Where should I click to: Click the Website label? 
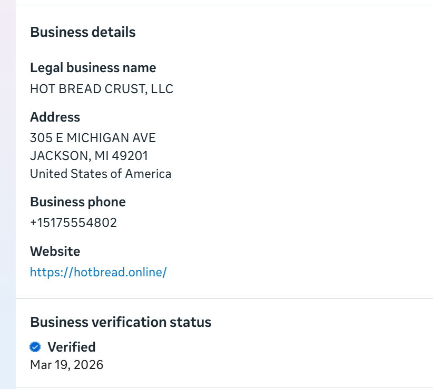55,251
